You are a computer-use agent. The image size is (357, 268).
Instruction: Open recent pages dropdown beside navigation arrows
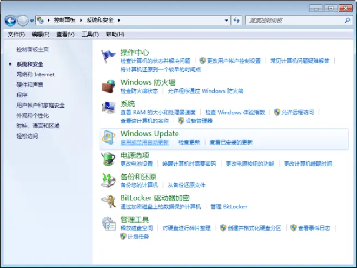coord(32,21)
